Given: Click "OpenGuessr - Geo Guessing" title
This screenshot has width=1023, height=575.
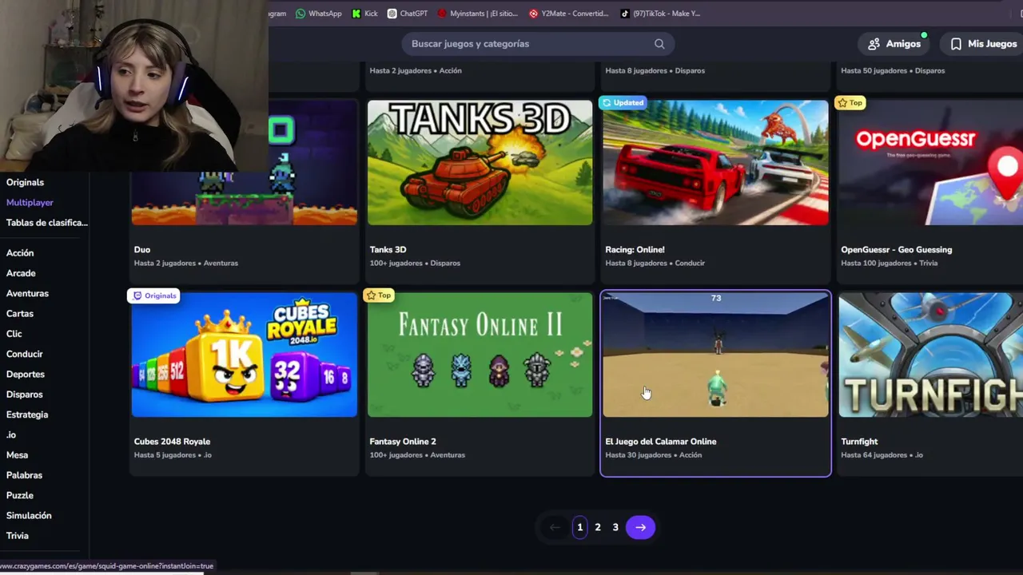Looking at the screenshot, I should tap(896, 250).
